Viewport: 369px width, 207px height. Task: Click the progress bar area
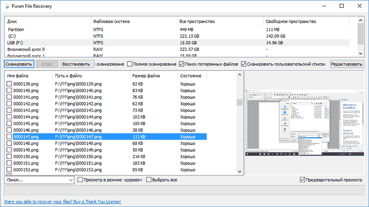coord(184,190)
